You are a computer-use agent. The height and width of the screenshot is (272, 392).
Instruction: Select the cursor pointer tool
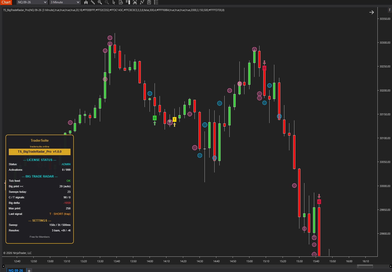[114, 2]
